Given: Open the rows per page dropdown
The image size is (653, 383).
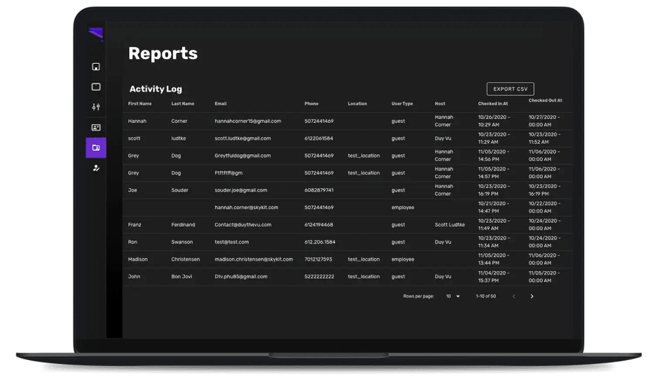Looking at the screenshot, I should point(453,296).
